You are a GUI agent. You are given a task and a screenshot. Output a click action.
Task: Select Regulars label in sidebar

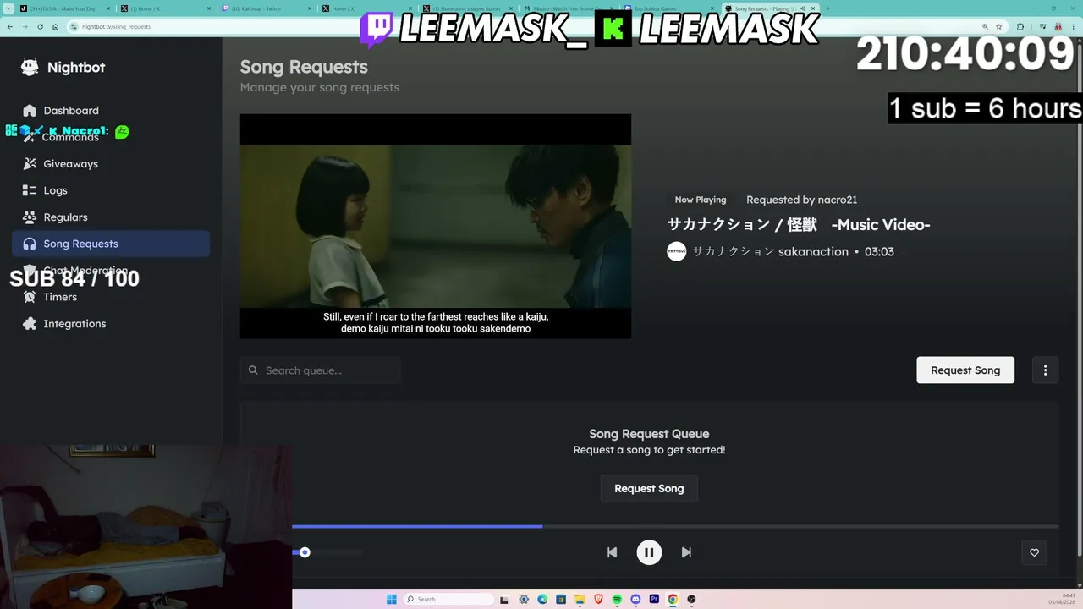66,217
